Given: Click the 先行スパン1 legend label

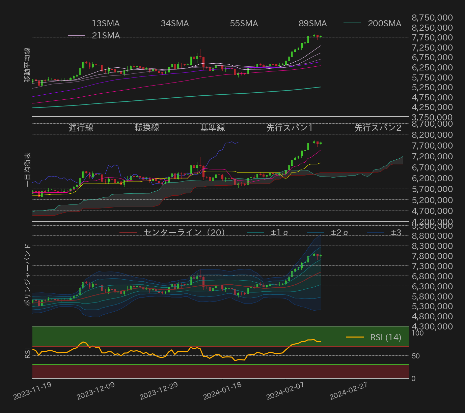Looking at the screenshot, I should [x=289, y=128].
